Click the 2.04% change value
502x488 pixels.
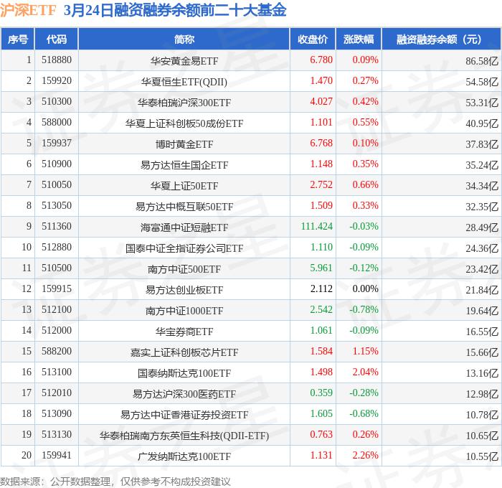point(365,372)
